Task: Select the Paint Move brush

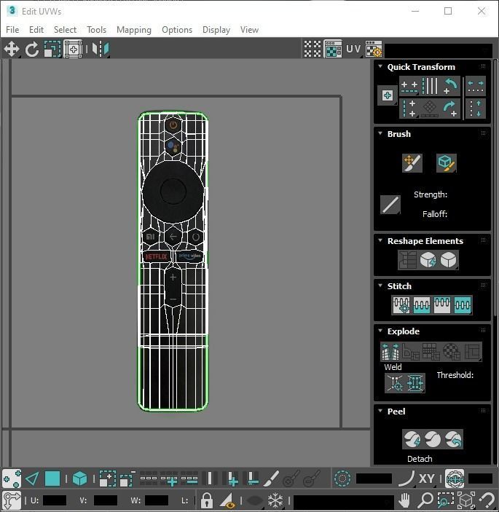Action: pyautogui.click(x=412, y=163)
